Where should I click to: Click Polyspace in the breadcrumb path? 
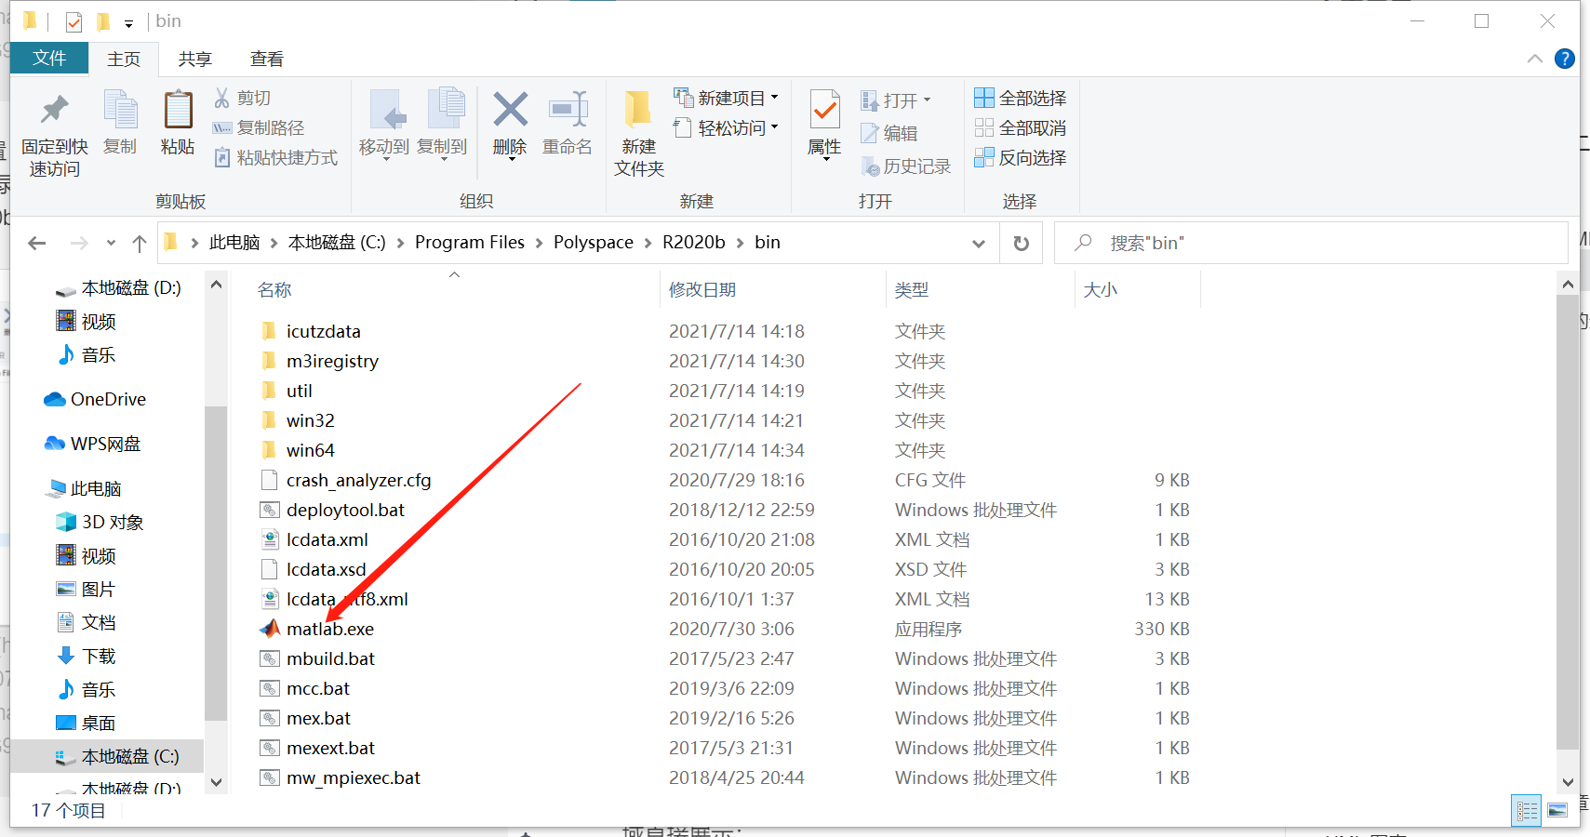[594, 243]
